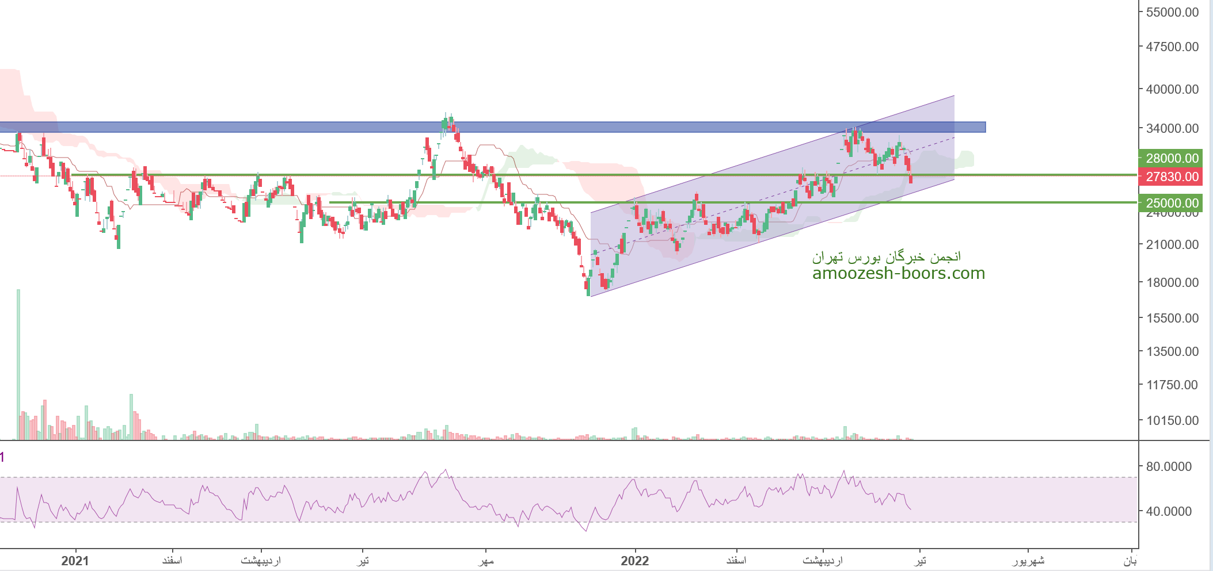The height and width of the screenshot is (571, 1213).
Task: Click the 2021 label on time axis
Action: [x=75, y=561]
